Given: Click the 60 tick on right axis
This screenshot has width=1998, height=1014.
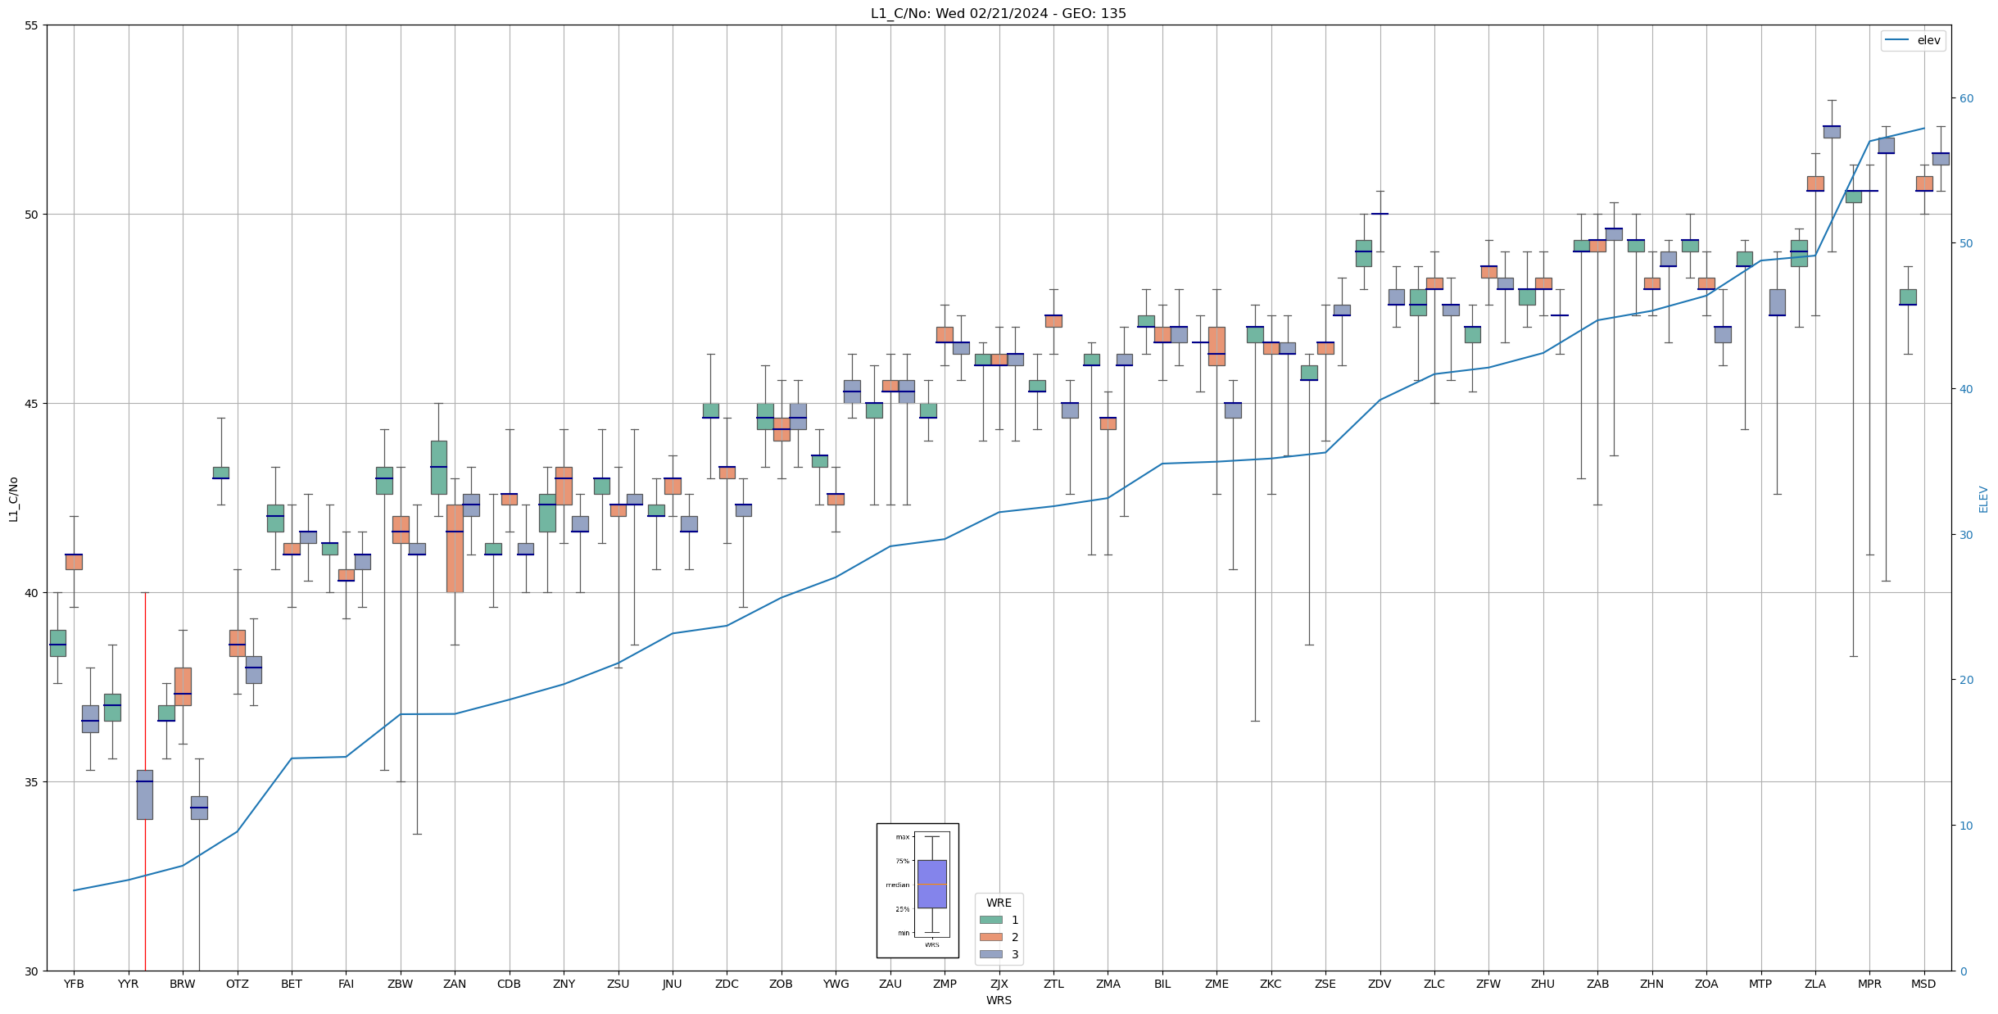Looking at the screenshot, I should [1966, 98].
